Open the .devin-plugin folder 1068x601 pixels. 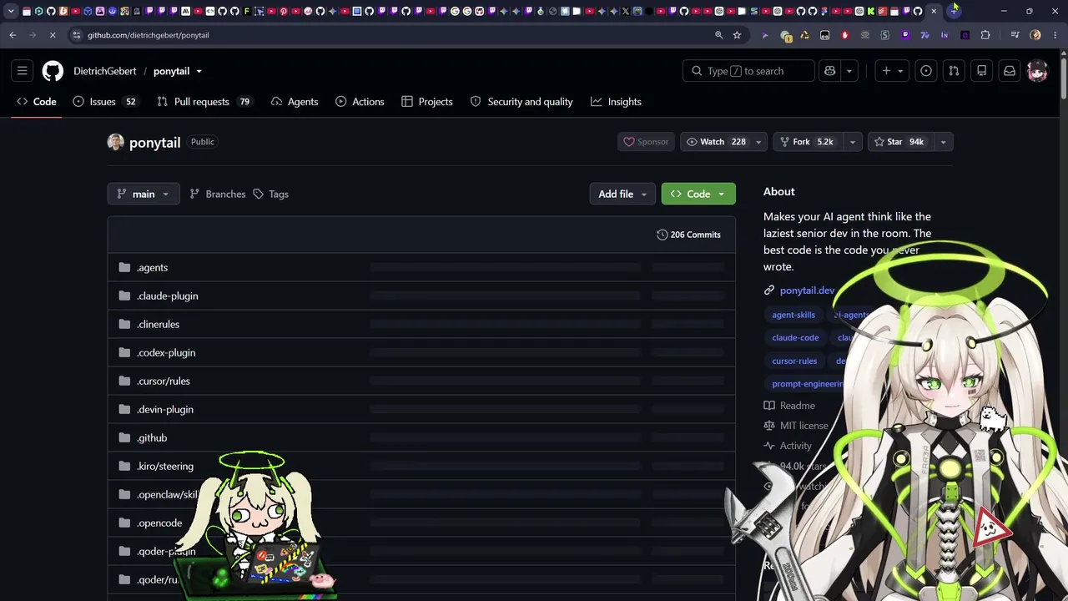point(165,409)
